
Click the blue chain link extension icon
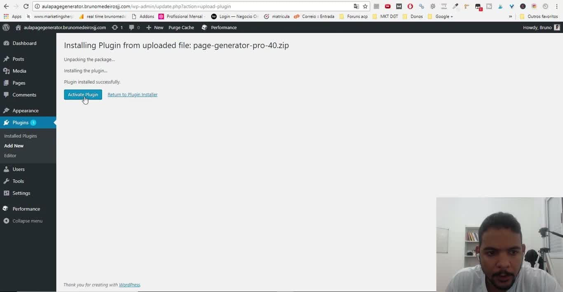tap(421, 6)
